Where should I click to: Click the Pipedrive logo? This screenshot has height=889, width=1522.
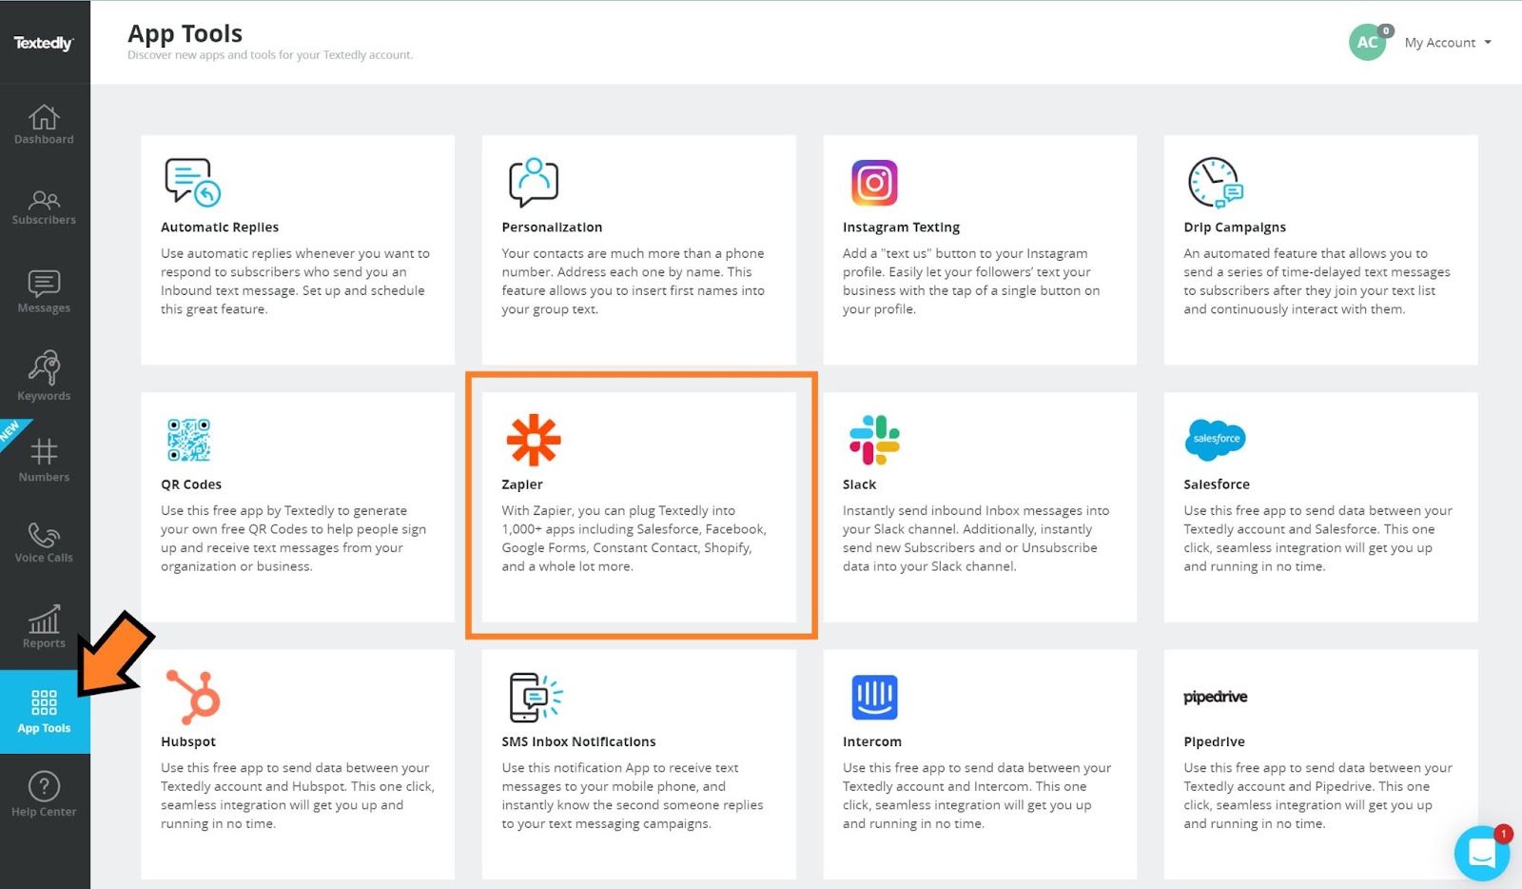(1215, 697)
